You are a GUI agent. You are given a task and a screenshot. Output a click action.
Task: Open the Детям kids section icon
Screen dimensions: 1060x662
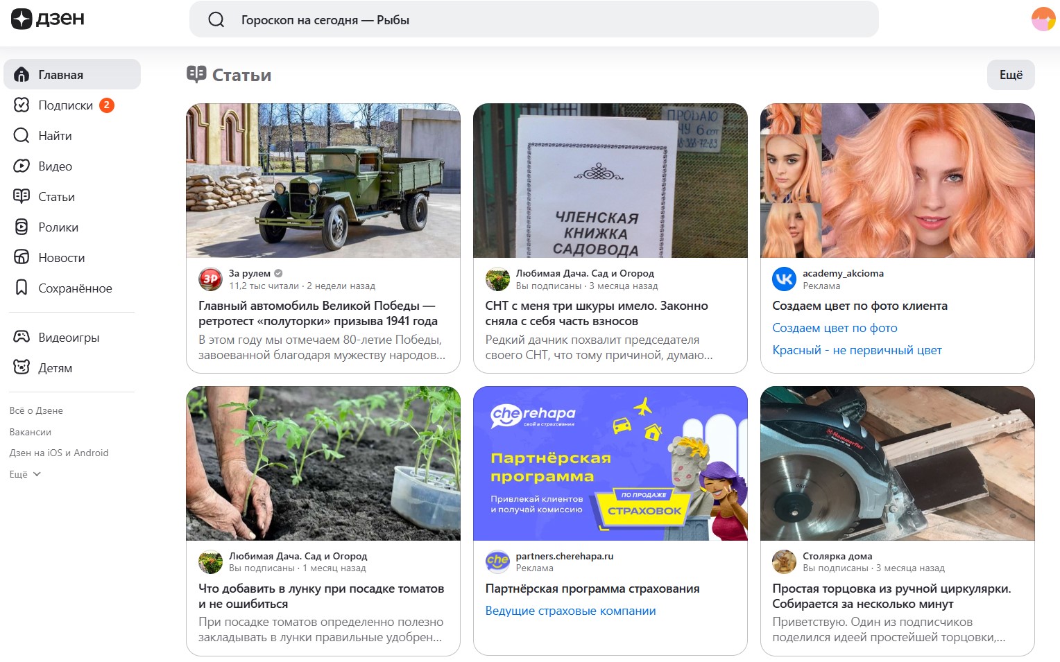(x=21, y=367)
